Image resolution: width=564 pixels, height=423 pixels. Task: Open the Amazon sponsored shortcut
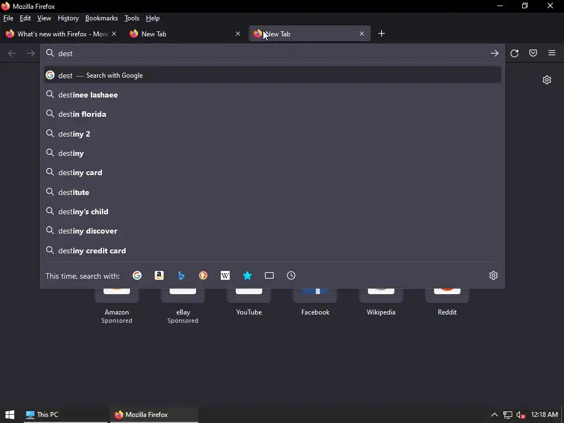coord(117,306)
